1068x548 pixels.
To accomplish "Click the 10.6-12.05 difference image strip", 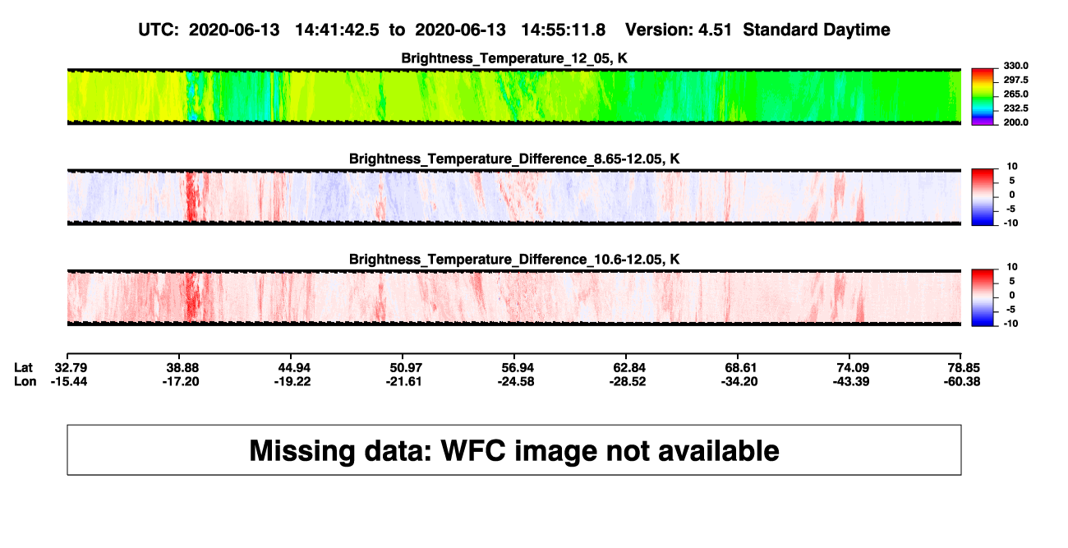I will pos(514,297).
